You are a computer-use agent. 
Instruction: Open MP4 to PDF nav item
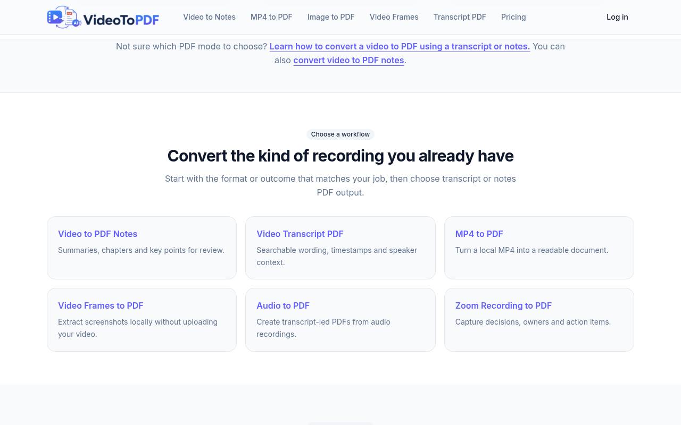coord(271,17)
